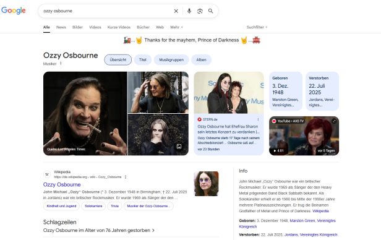Viewport: 381px width, 240px height.
Task: Open the Trivia sitelink
Action: pyautogui.click(x=114, y=206)
